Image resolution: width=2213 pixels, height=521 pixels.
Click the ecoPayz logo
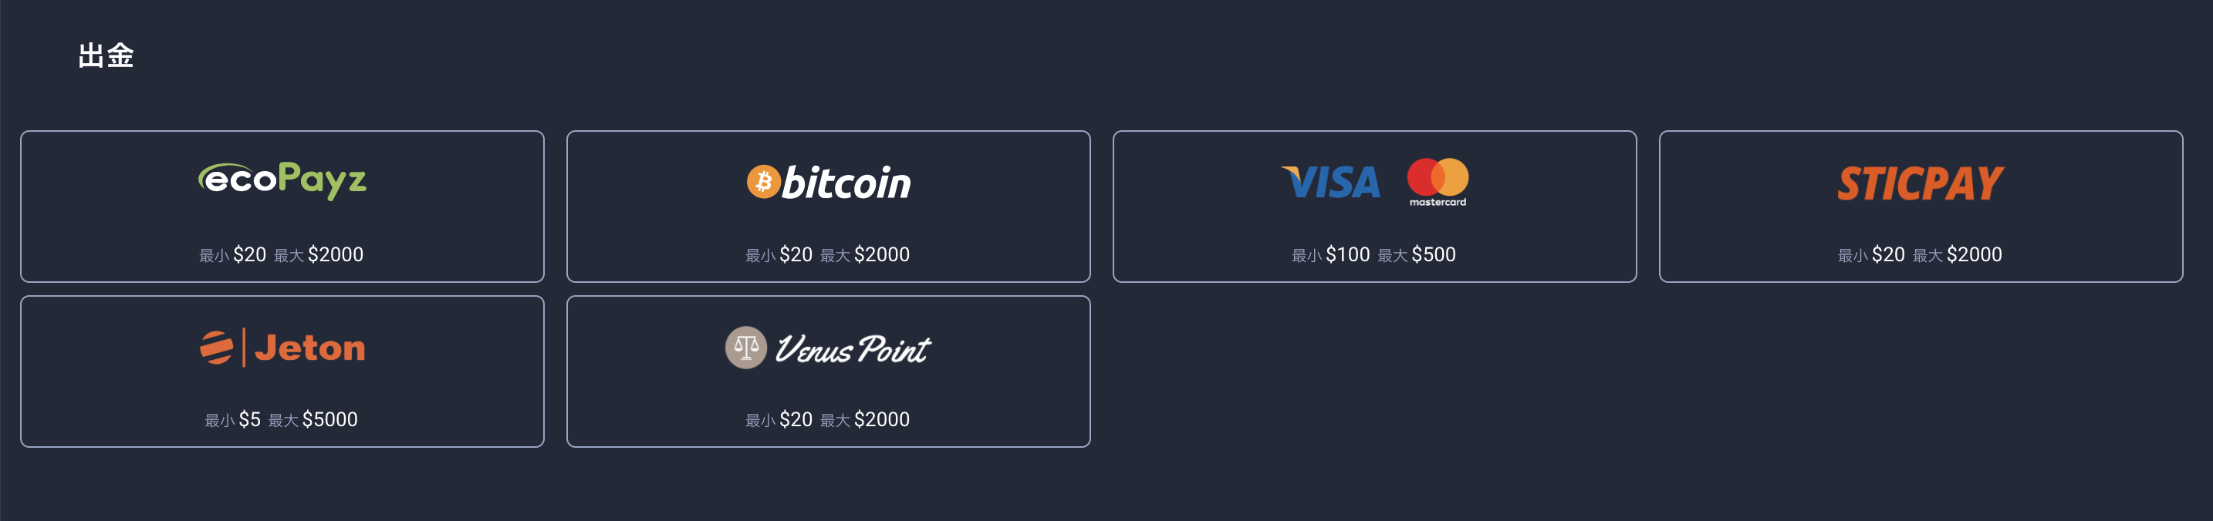pyautogui.click(x=282, y=180)
